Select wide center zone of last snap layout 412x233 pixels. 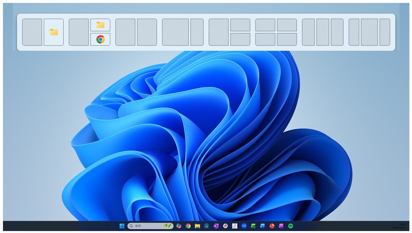[x=369, y=32]
